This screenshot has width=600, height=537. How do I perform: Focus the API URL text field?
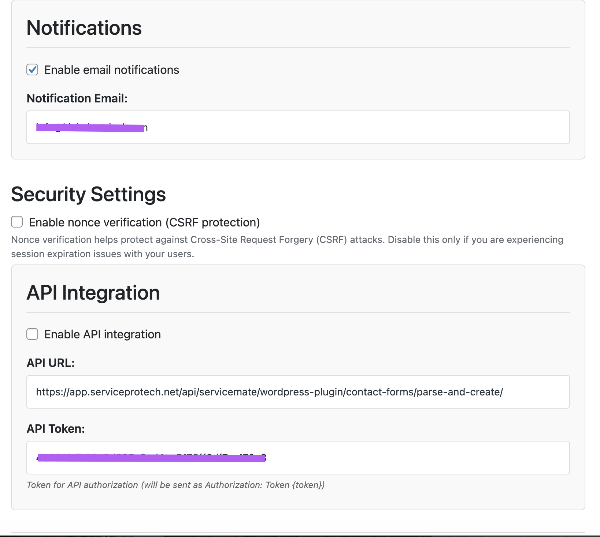coord(297,392)
